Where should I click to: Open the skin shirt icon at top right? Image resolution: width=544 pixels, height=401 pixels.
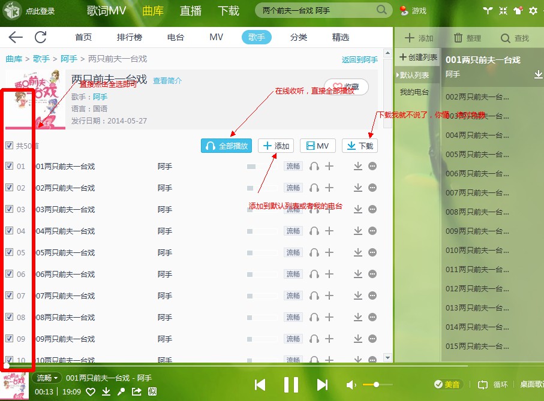[x=517, y=10]
